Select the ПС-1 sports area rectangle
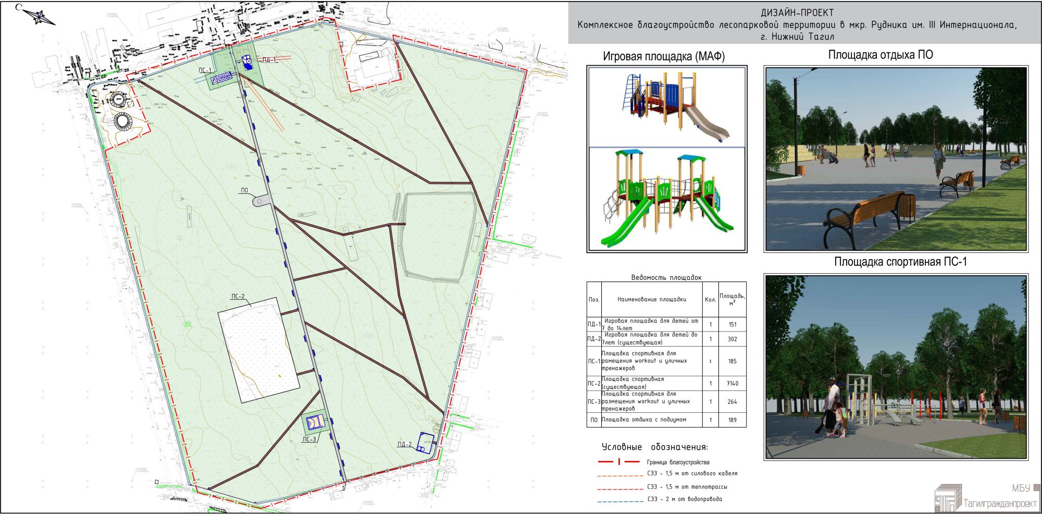 221,79
